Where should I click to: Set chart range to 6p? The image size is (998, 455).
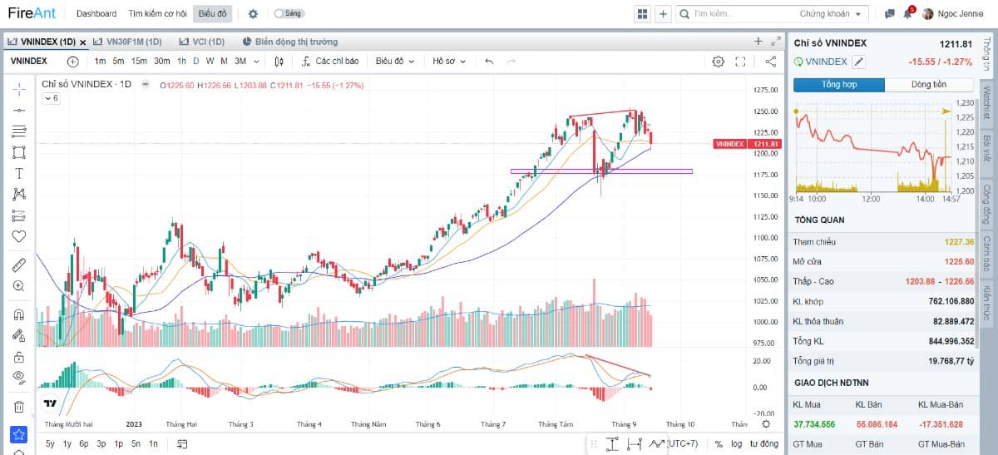click(84, 443)
